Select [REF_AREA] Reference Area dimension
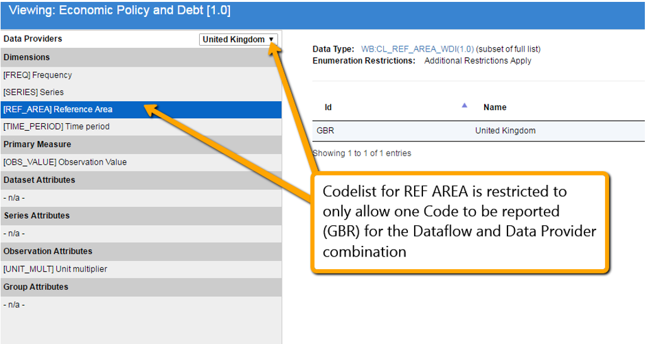This screenshot has height=344, width=648. click(58, 109)
